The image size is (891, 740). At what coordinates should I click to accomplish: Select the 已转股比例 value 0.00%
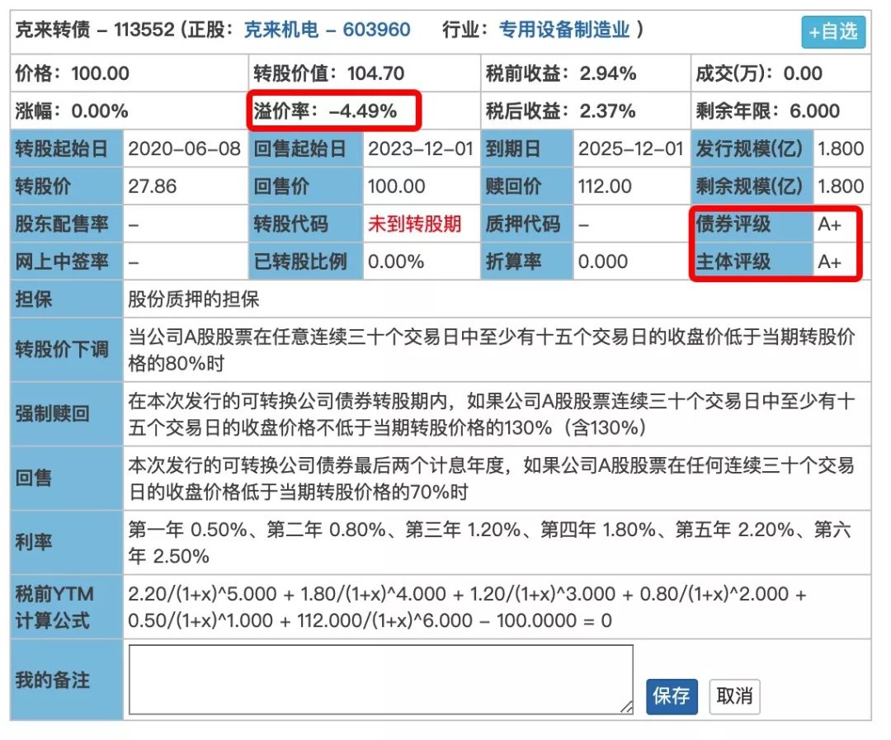(x=395, y=262)
